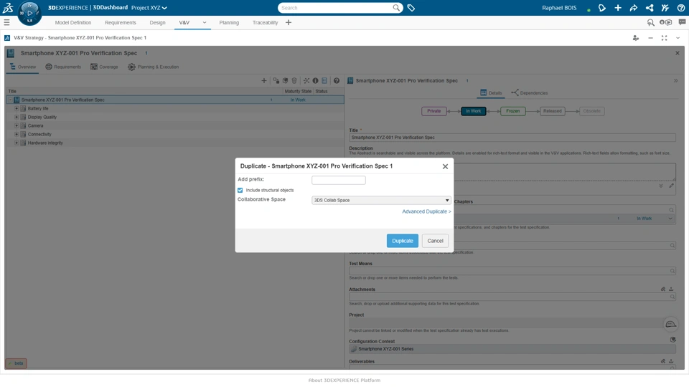This screenshot has height=387, width=689.
Task: Click the widget share-user icon
Action: (x=635, y=38)
